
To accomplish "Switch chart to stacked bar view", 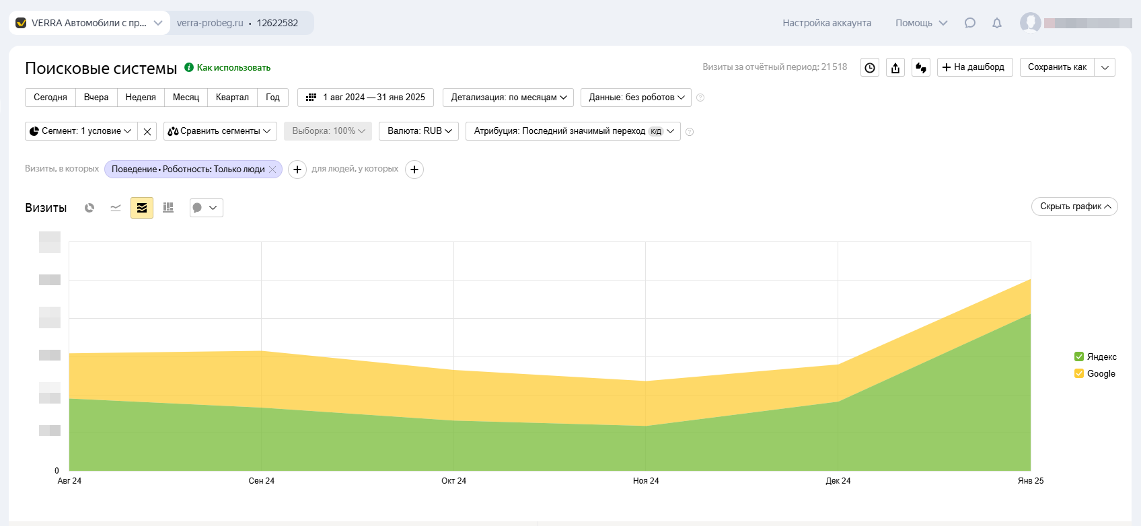I will coord(168,208).
